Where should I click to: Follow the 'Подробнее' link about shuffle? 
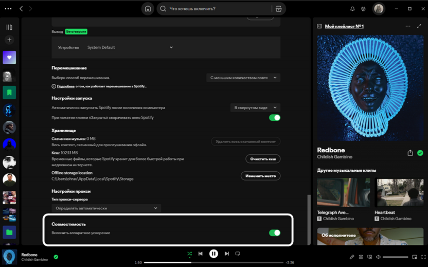point(65,86)
